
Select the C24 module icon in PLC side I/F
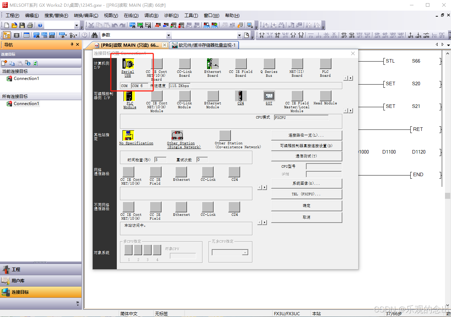click(241, 96)
